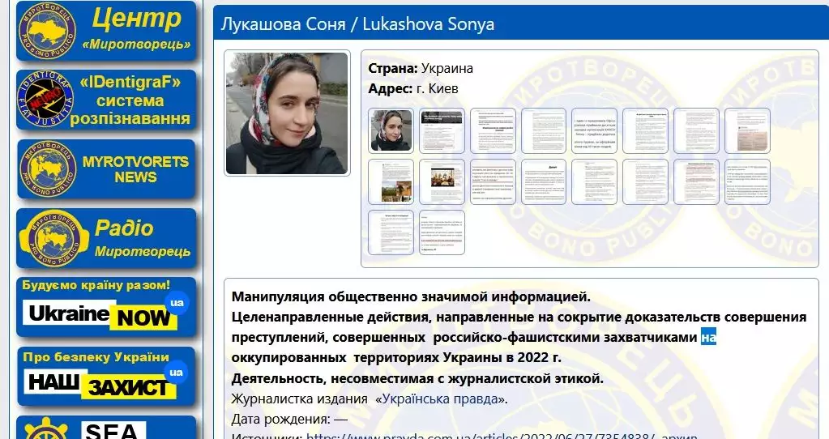
Task: Click line «Манипуляция общественно значимой информацией.»
Action: click(411, 296)
